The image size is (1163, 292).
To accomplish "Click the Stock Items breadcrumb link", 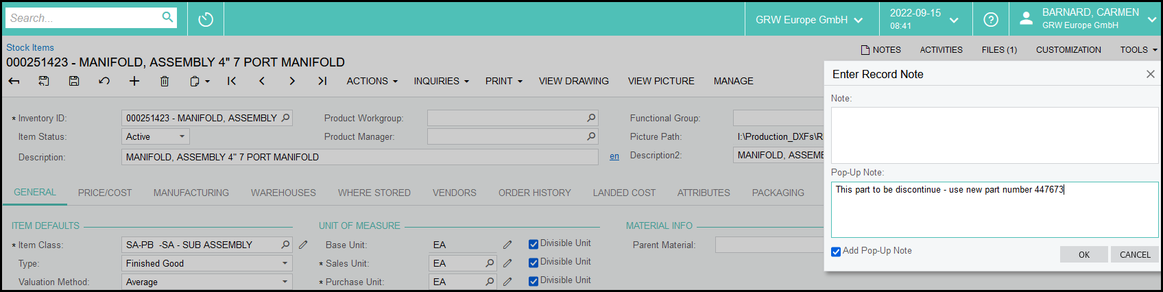I will [x=30, y=47].
